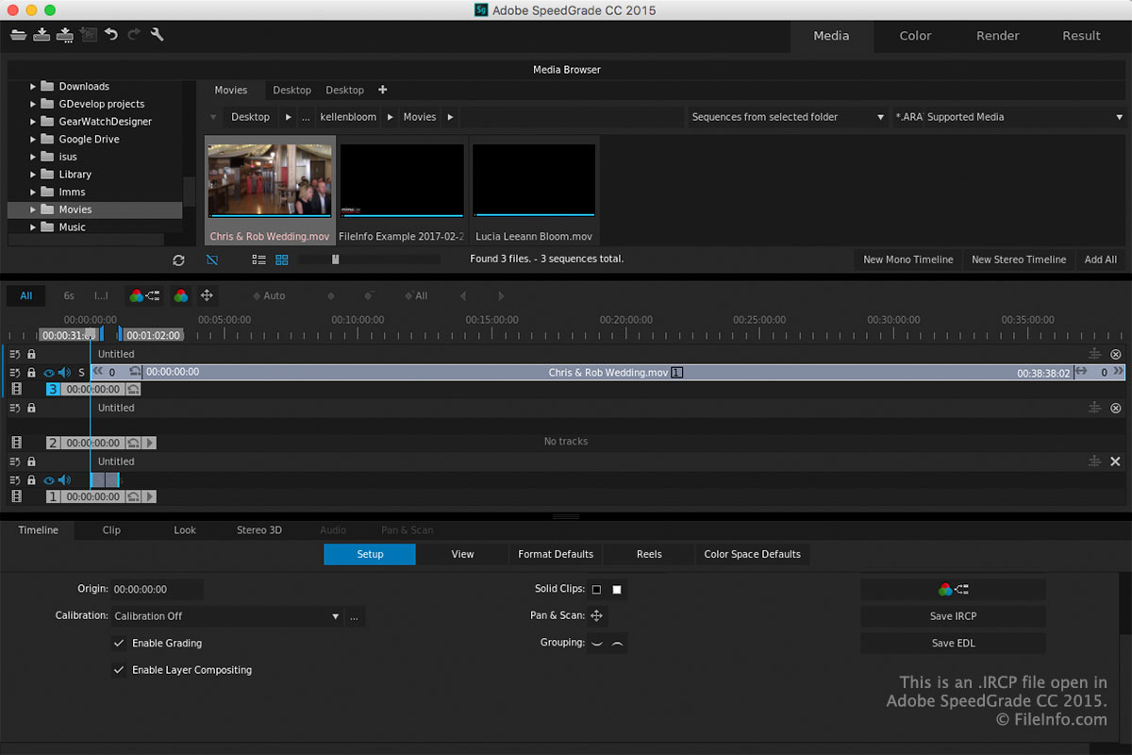Click the Pan & Scan move icon above the timeline
Image resolution: width=1132 pixels, height=755 pixels.
[208, 295]
